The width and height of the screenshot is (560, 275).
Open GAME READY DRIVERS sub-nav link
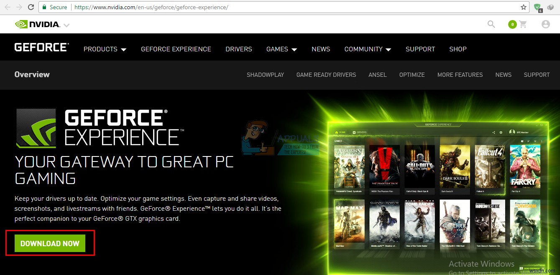pyautogui.click(x=326, y=75)
